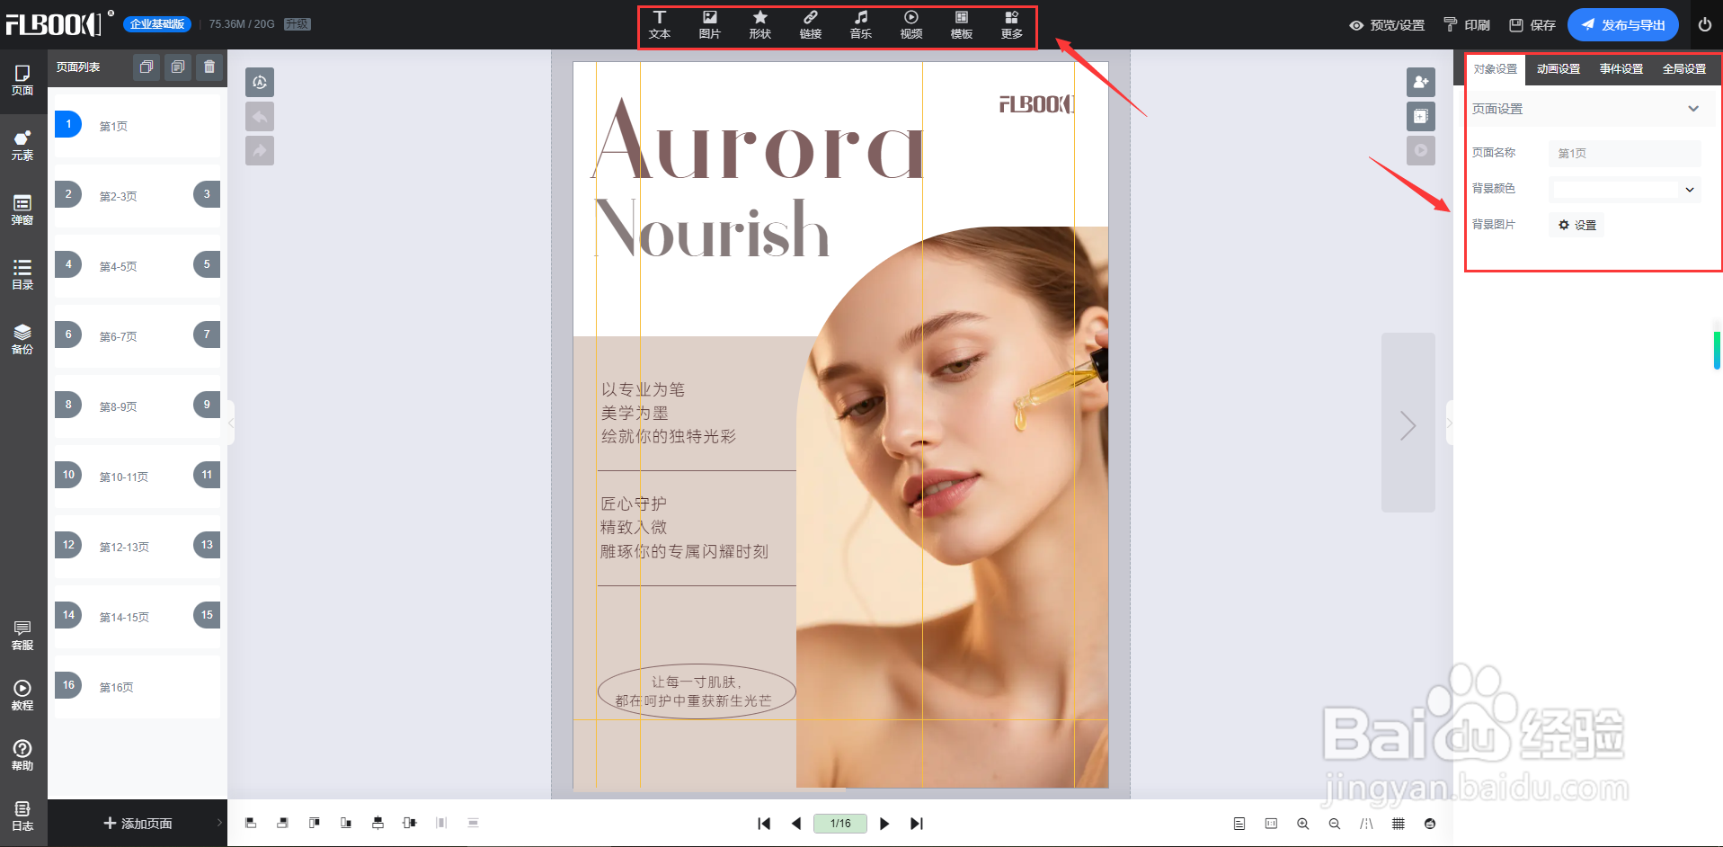Select the 形状 shape tool
The width and height of the screenshot is (1723, 847).
click(x=759, y=24)
